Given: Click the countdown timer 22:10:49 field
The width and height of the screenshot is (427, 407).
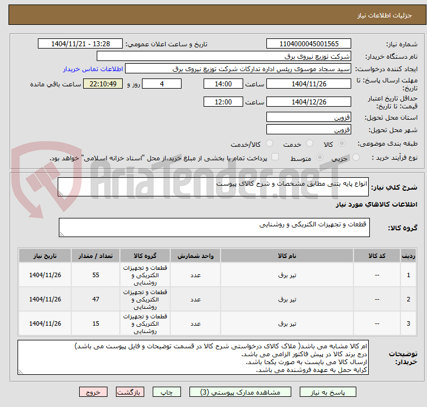Looking at the screenshot, I should click(x=103, y=84).
